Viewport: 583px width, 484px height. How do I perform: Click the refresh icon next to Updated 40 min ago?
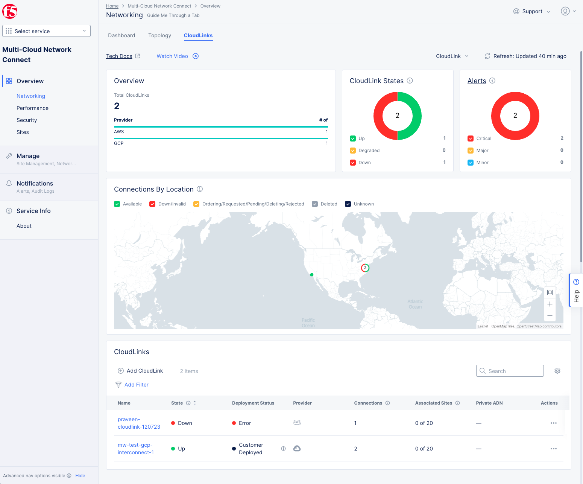point(487,56)
